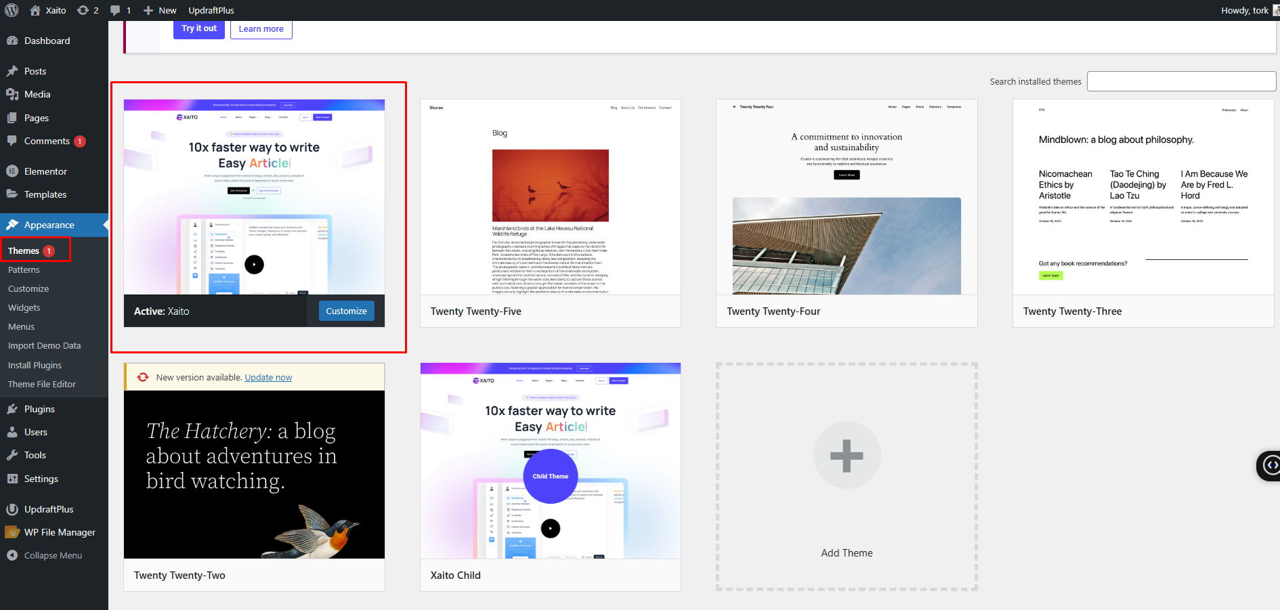The height and width of the screenshot is (610, 1280).
Task: Select the Twenty Twenty-Five theme thumbnail
Action: click(x=550, y=197)
